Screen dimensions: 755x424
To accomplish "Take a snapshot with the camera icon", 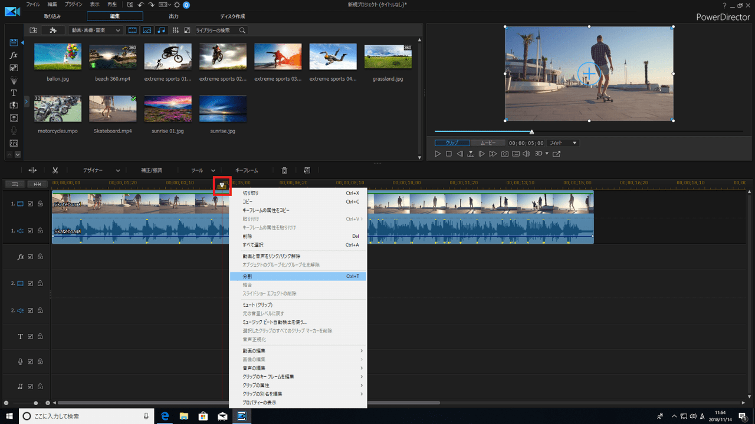I will click(x=504, y=154).
